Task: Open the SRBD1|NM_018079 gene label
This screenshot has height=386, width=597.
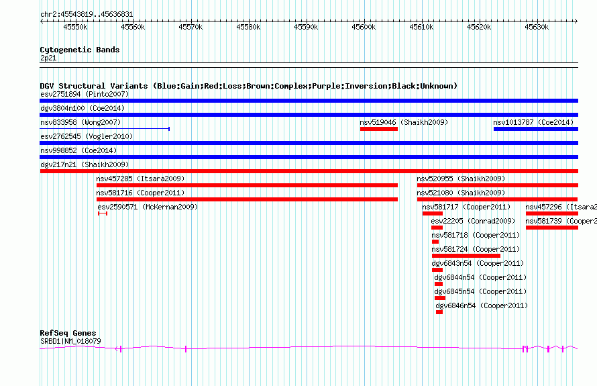Action: pyautogui.click(x=70, y=342)
